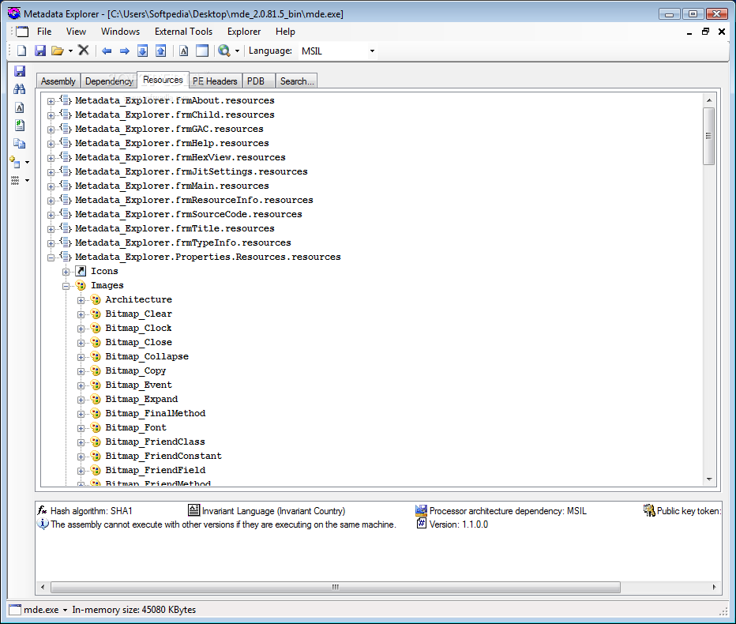The image size is (736, 624).
Task: Expand the frmAbout.resources node
Action: point(51,101)
